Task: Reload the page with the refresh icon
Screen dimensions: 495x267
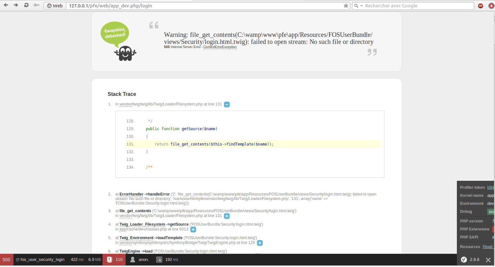Action: pos(26,5)
